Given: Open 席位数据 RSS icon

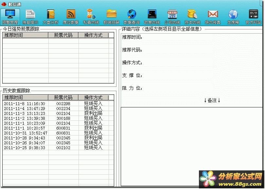Looking at the screenshot, I should 71,17.
